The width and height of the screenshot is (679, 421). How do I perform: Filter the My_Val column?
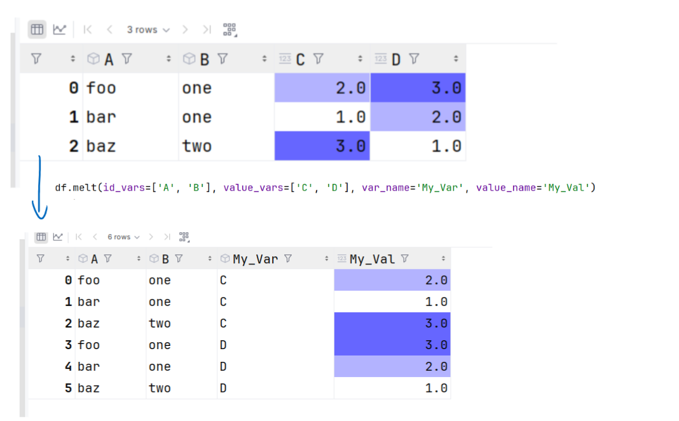(404, 259)
